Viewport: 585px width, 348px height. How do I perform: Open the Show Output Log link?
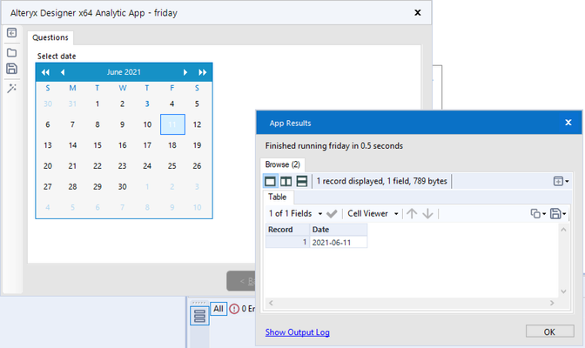298,332
